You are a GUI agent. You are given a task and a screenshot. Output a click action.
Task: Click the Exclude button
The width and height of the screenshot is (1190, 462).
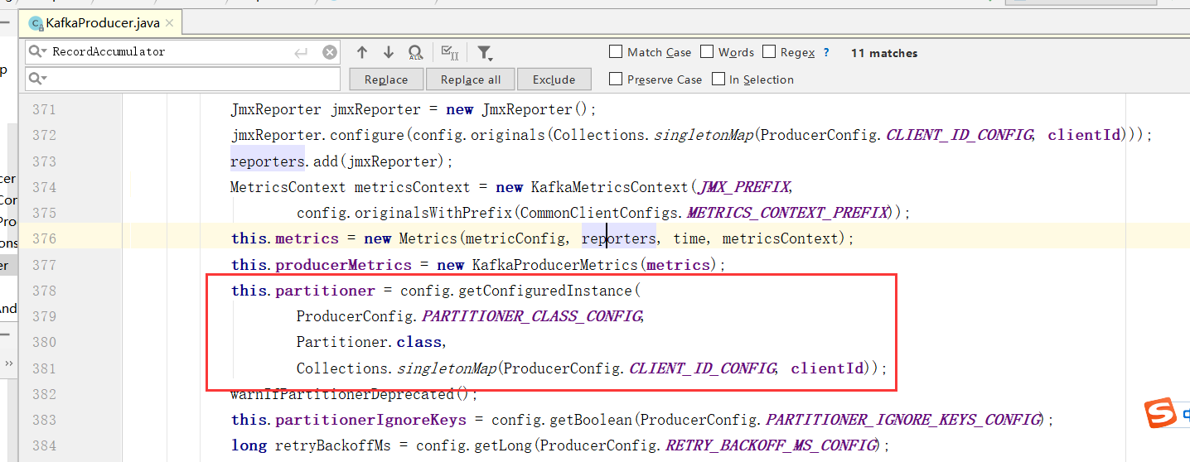554,79
